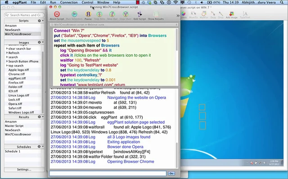Show hidden toolbar items via double-chevron

point(178,16)
